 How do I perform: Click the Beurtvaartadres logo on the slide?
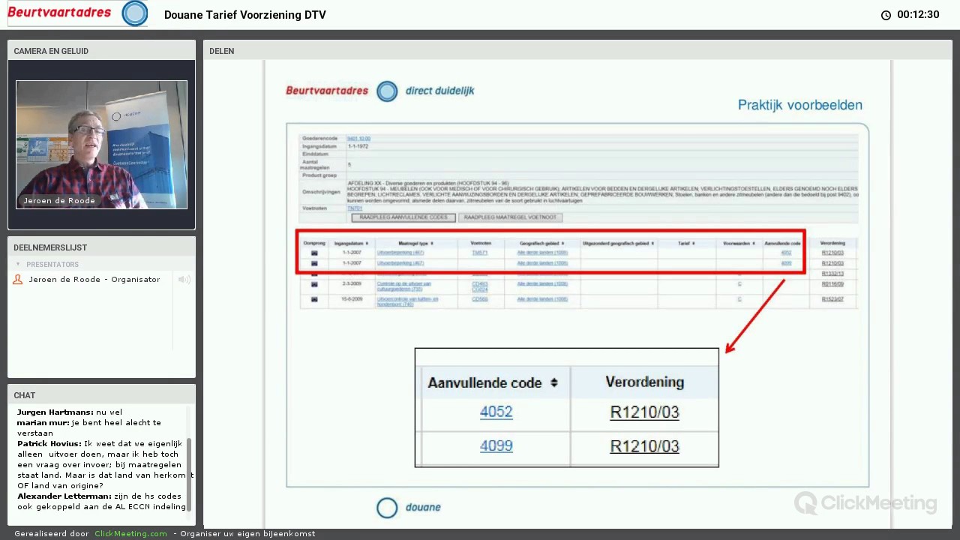[x=327, y=91]
